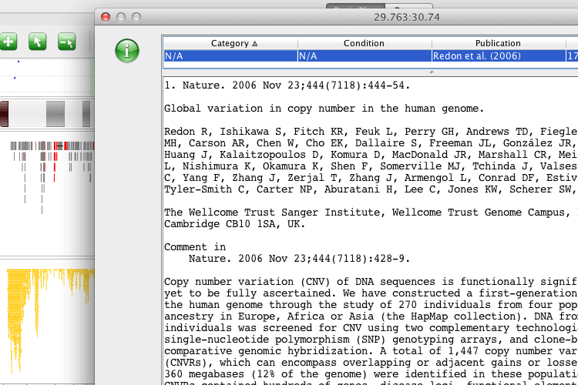Viewport: 578px width, 385px height.
Task: Activate the green pointer selection tool
Action: click(37, 42)
